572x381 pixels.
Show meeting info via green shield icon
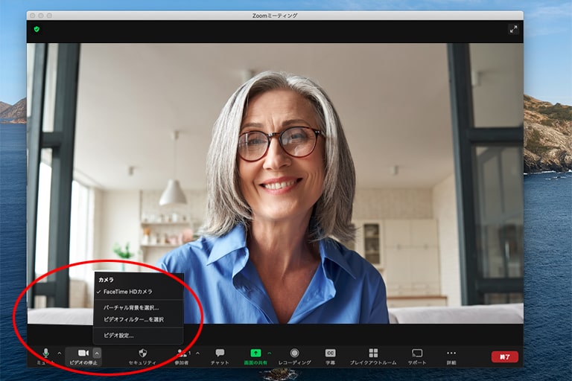(36, 29)
